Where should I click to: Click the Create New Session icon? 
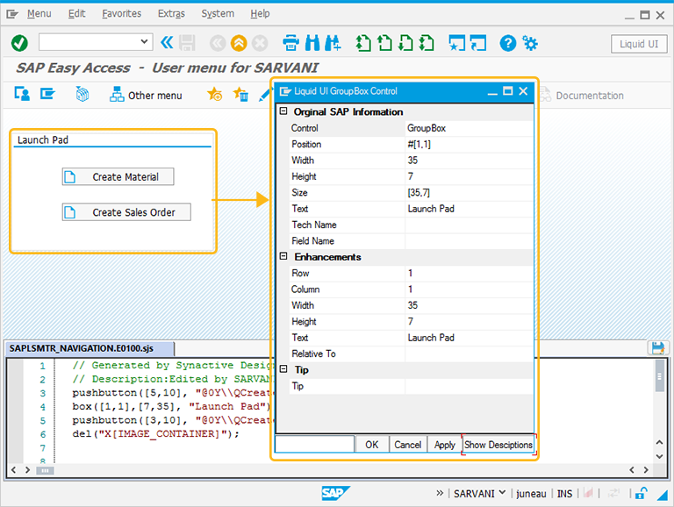456,43
